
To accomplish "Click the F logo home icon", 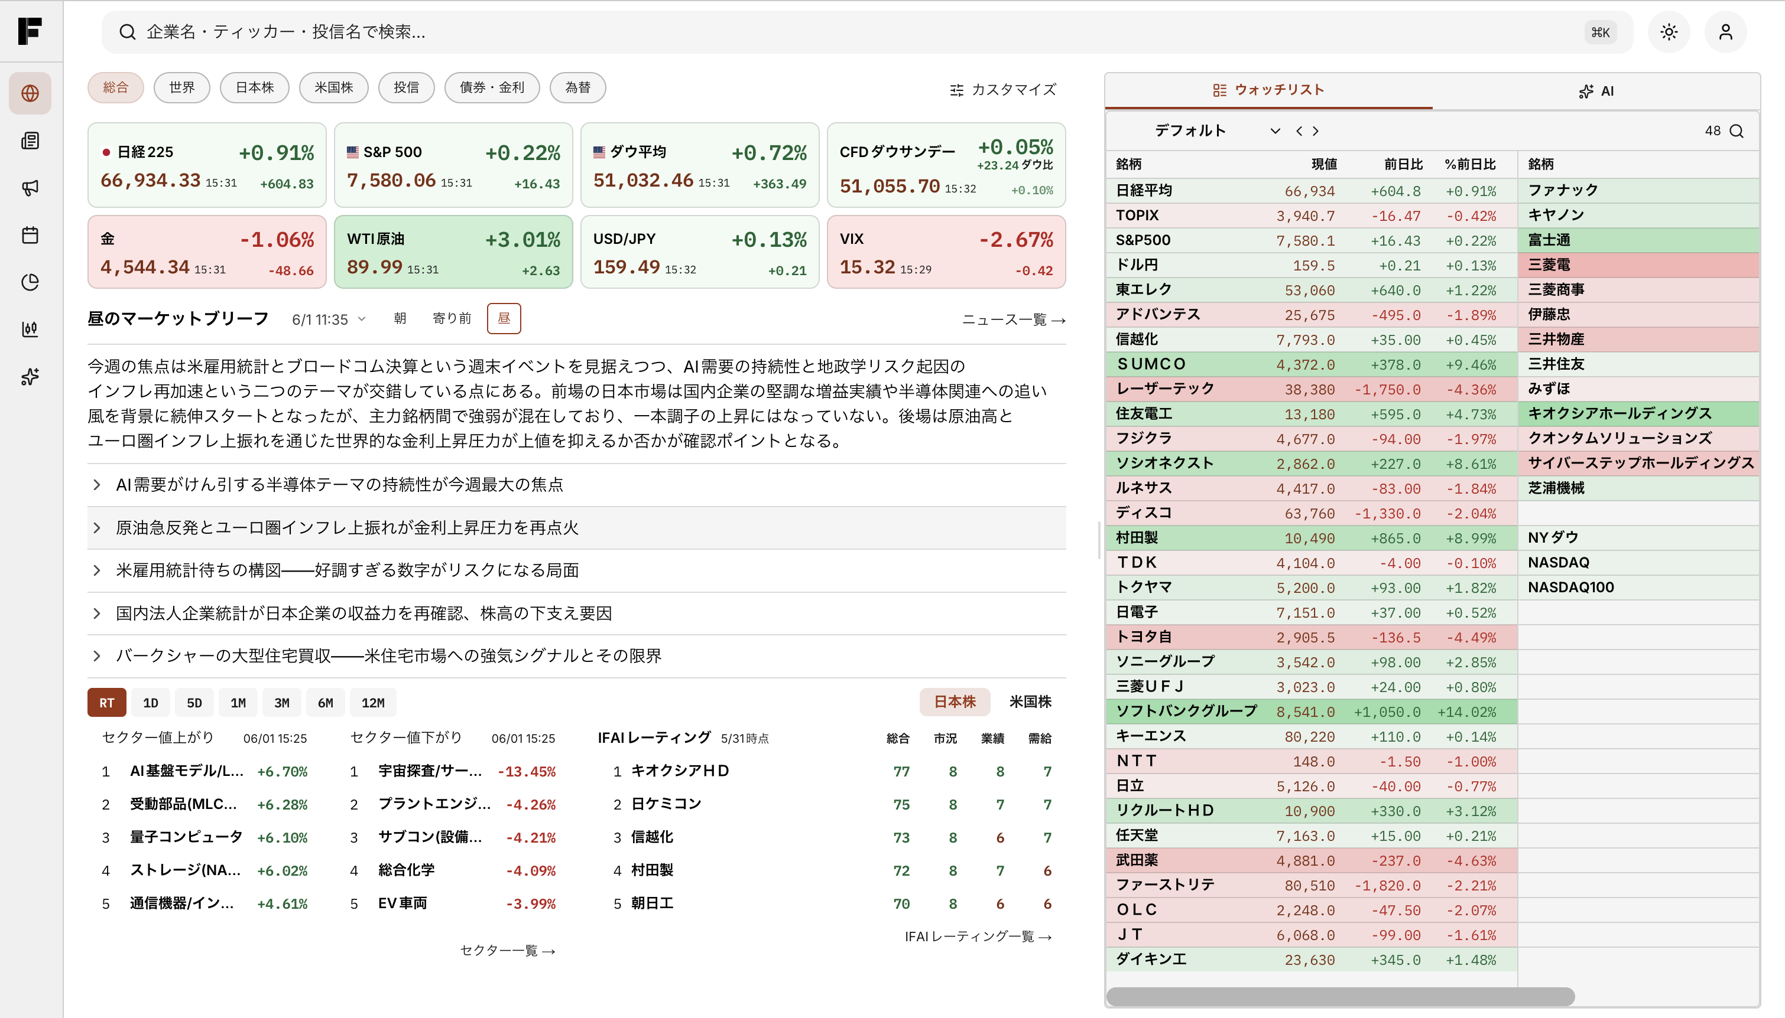I will coord(30,31).
